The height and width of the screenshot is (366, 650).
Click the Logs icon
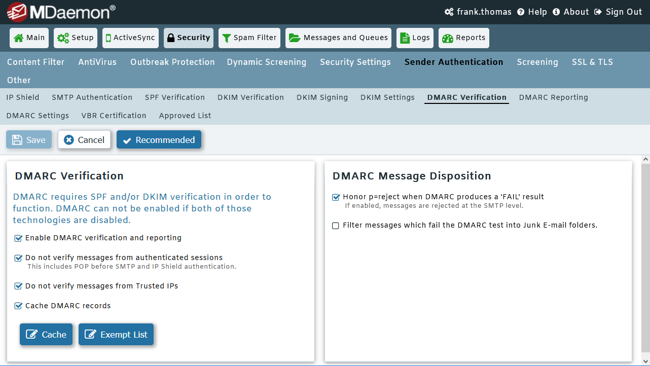404,38
